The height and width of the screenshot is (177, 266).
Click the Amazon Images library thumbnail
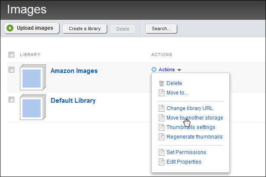click(x=32, y=78)
